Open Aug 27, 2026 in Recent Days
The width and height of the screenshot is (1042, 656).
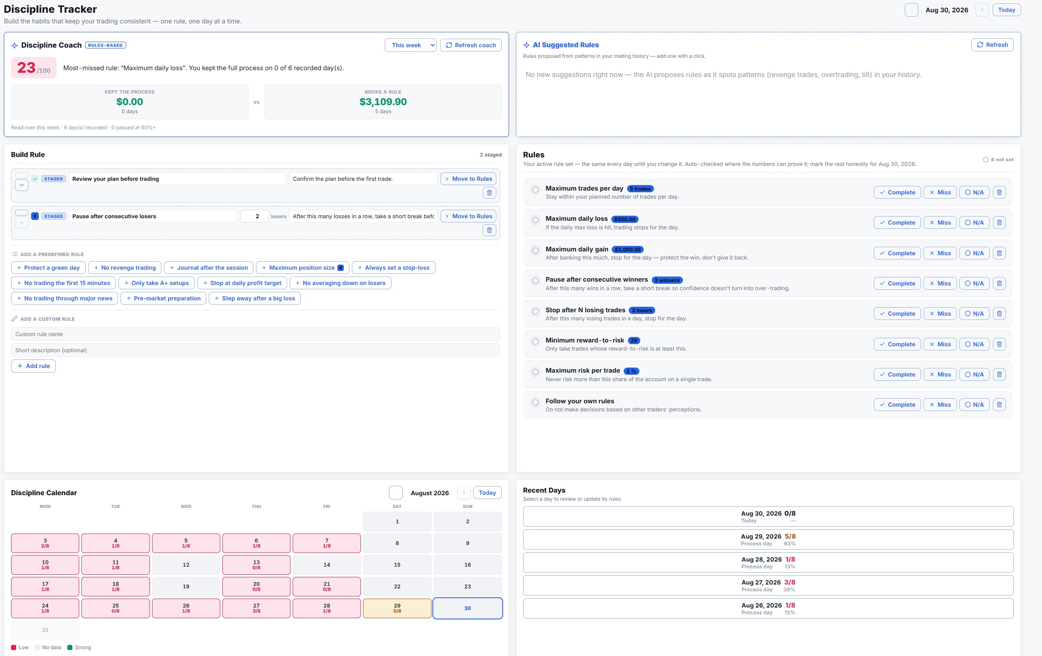coord(768,585)
